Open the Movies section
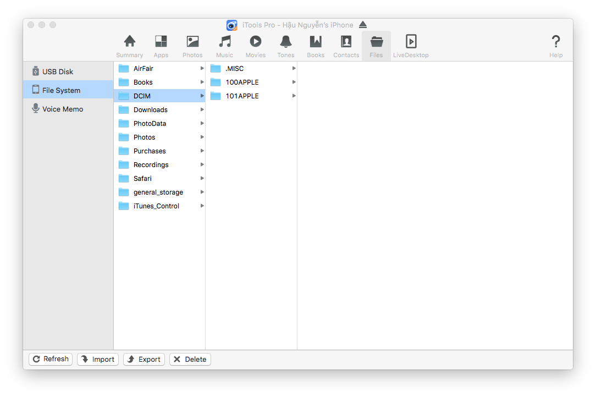 255,46
